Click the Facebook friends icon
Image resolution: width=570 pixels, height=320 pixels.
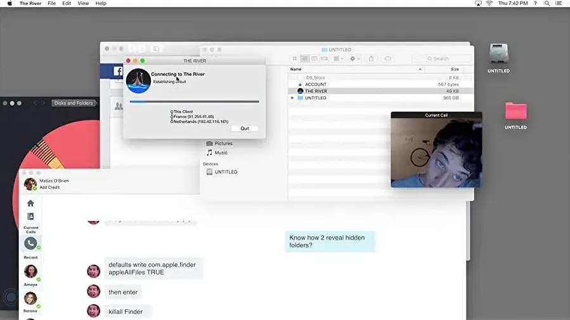pos(119,106)
